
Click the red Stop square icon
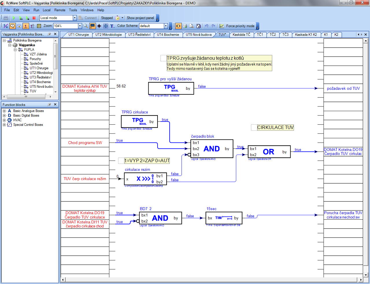pyautogui.click(x=34, y=18)
